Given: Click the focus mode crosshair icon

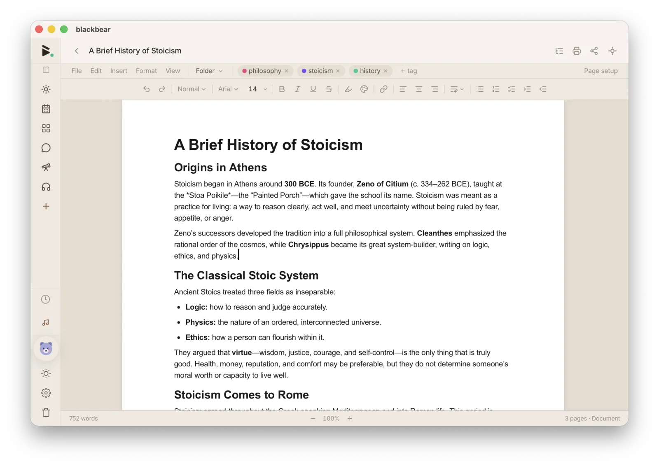Looking at the screenshot, I should 612,51.
